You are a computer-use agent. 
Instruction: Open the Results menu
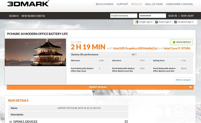[x=137, y=4]
